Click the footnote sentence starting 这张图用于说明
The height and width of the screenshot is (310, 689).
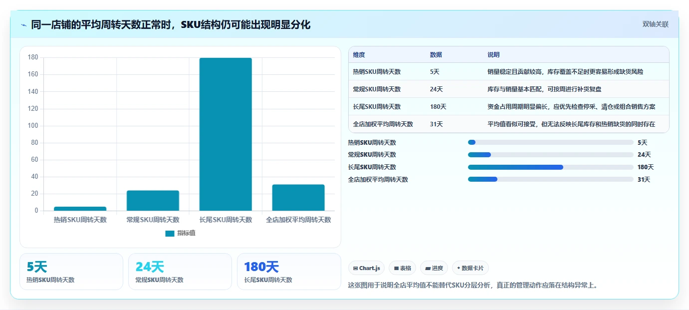pos(472,286)
